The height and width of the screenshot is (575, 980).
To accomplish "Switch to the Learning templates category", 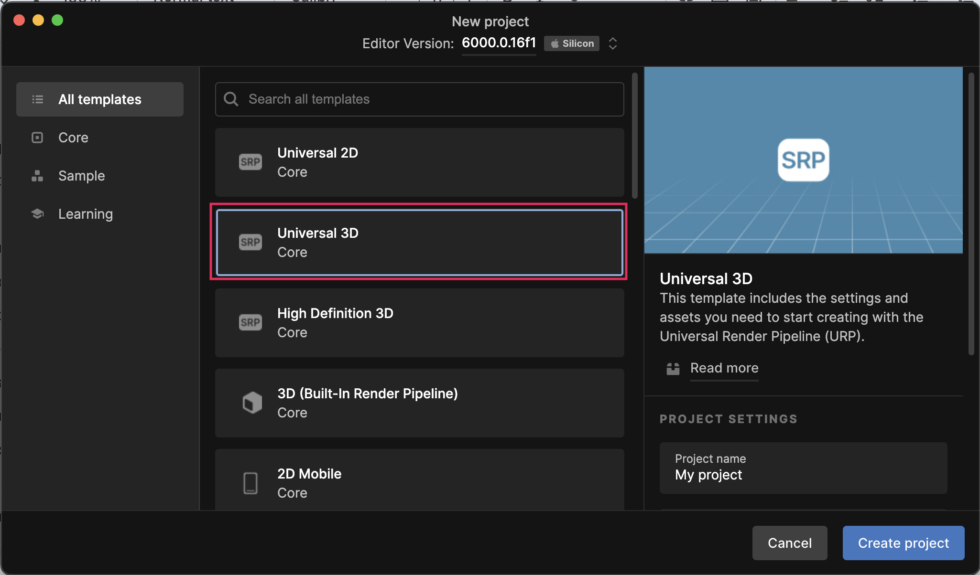I will [86, 214].
